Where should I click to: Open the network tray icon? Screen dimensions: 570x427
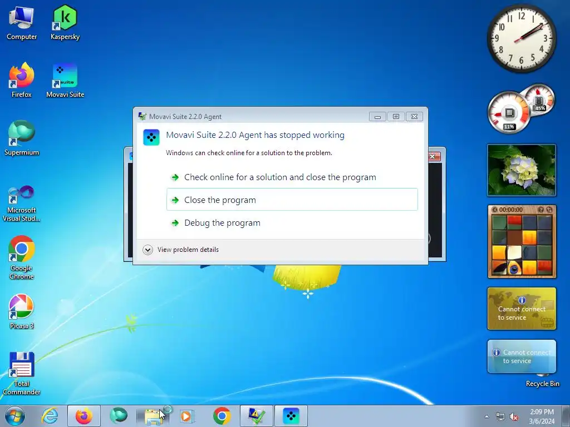(500, 417)
